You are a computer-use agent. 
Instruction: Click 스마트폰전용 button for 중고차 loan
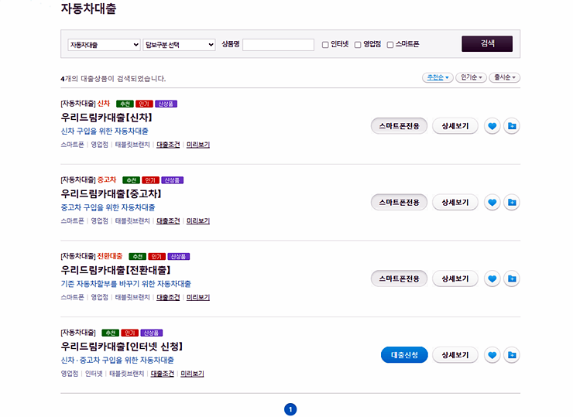pyautogui.click(x=399, y=202)
